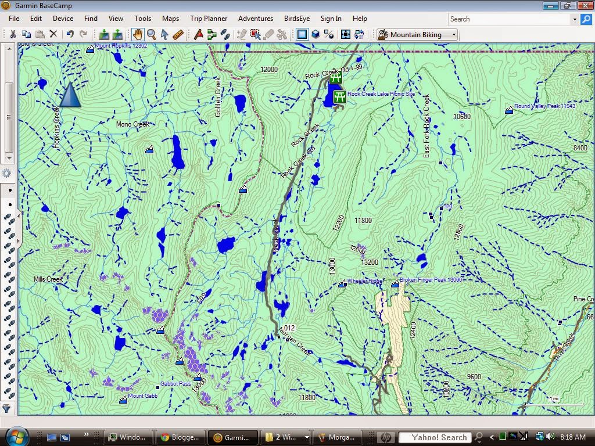595x446 pixels.
Task: Redo the last undone action
Action: click(83, 34)
